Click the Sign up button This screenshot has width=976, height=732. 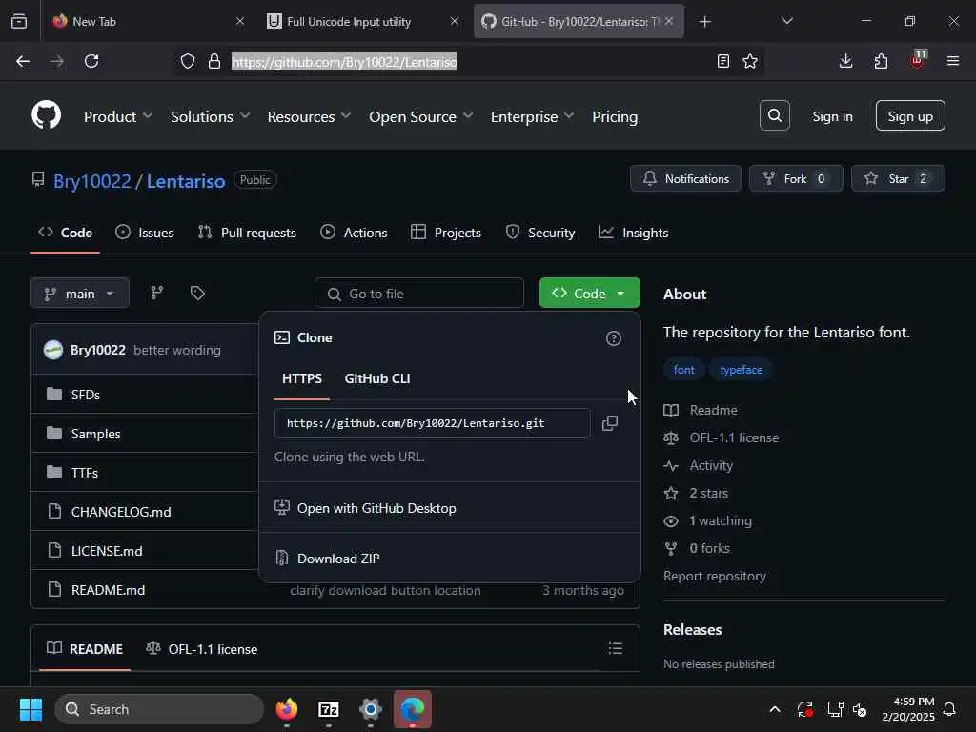910,115
